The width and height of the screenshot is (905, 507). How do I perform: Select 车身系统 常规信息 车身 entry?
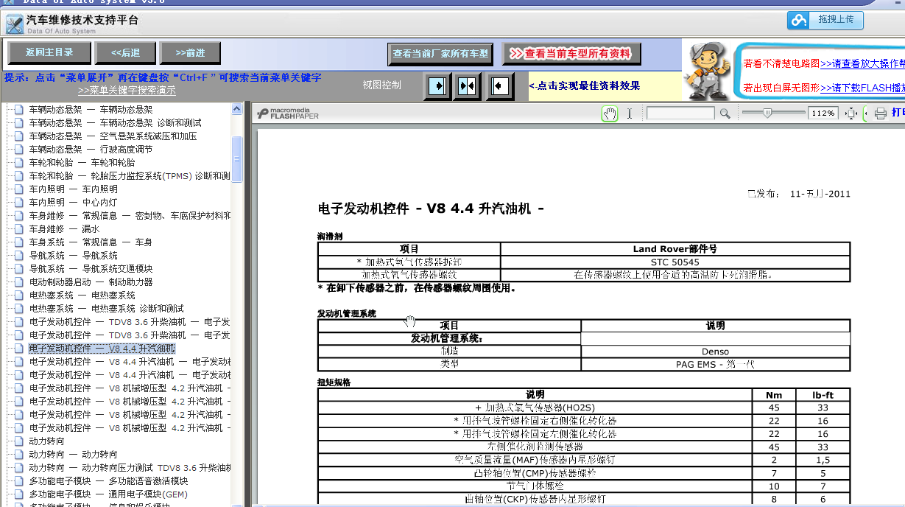(x=91, y=242)
